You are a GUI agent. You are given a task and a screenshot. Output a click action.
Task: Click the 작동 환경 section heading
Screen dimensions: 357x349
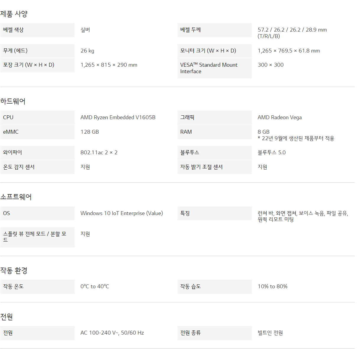point(14,271)
